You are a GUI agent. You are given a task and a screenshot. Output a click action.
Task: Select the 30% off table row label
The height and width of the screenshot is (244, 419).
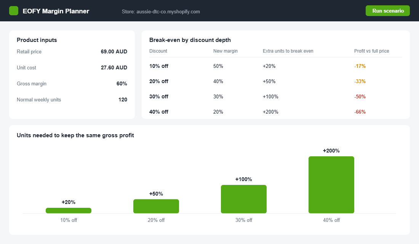coord(159,96)
